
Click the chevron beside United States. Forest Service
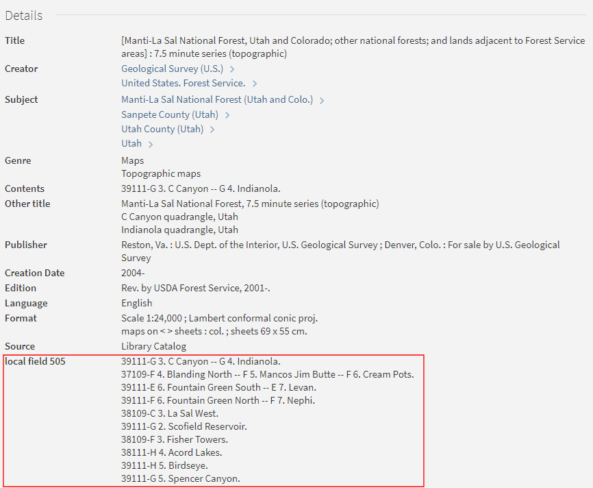pyautogui.click(x=255, y=84)
